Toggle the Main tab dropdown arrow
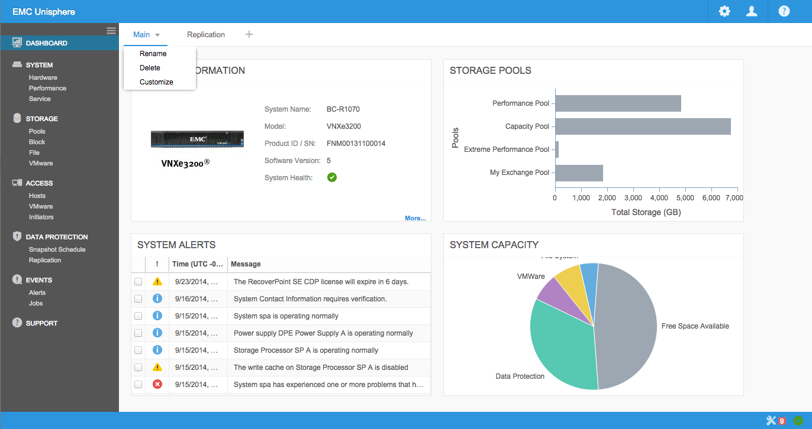Image resolution: width=812 pixels, height=429 pixels. coord(157,35)
